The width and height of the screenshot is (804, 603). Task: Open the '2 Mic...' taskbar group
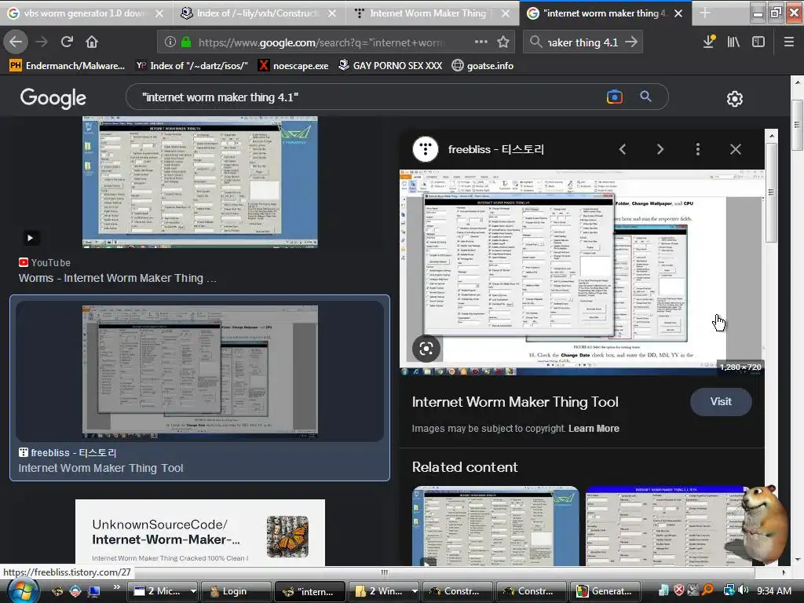tap(164, 591)
